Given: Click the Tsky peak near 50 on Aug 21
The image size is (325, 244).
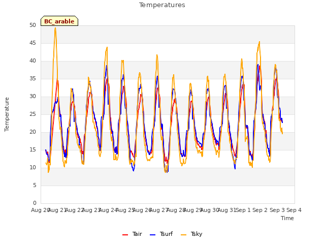Looking at the screenshot, I should coord(55,28).
